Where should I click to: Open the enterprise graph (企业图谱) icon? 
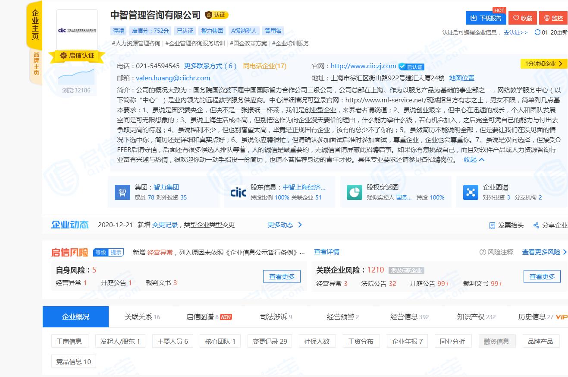(x=471, y=192)
